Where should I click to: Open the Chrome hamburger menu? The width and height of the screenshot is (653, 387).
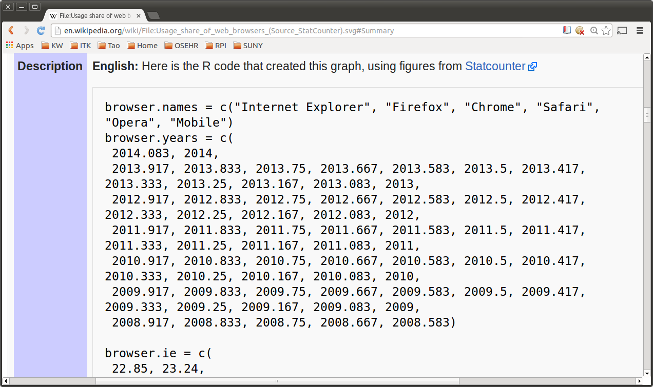640,31
